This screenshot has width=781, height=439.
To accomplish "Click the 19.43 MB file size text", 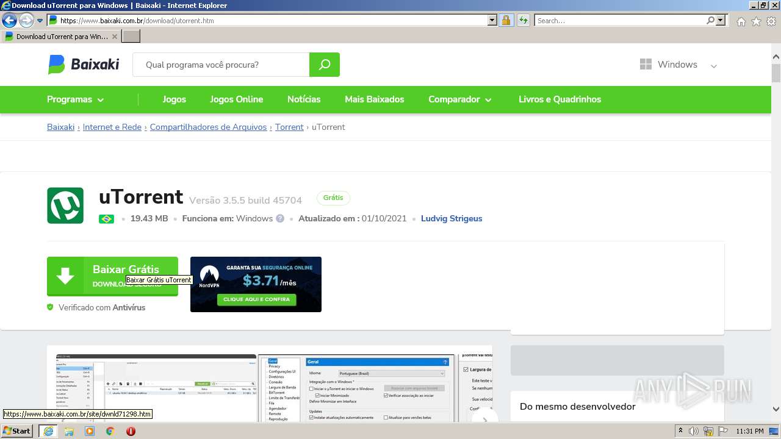I will click(149, 218).
